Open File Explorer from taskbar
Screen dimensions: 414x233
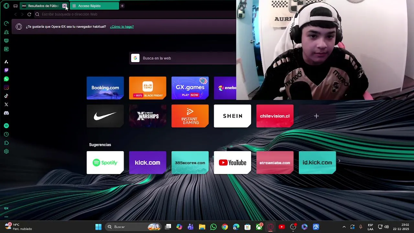tap(202, 227)
